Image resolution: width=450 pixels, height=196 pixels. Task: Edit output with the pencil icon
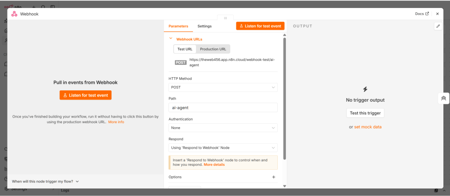pos(438,26)
